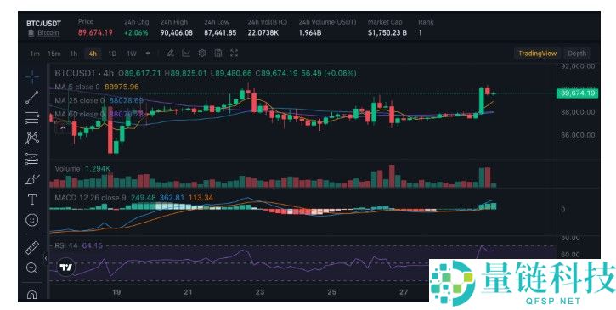Click the date label 27 on time axis

click(x=404, y=292)
